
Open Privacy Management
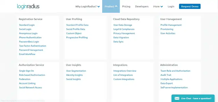(x=124, y=33)
